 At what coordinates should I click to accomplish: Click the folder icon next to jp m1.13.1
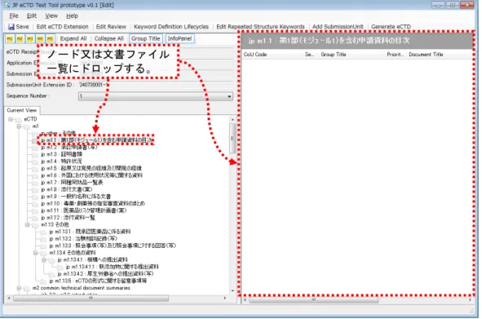click(43, 232)
